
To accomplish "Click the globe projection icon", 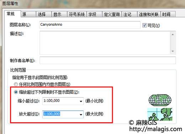I will click(x=160, y=100).
